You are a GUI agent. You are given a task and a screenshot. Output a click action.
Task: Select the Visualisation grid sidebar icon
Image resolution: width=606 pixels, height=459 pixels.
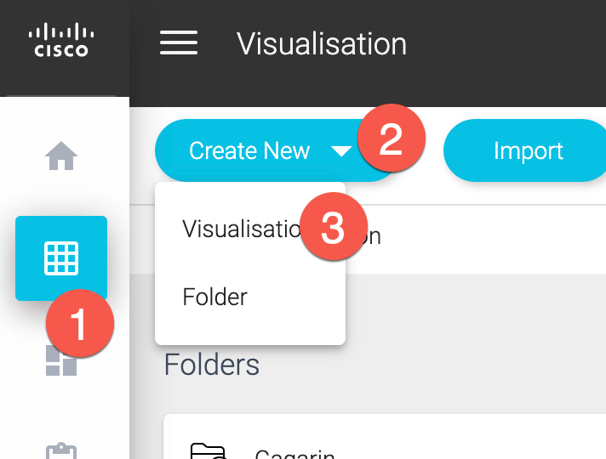click(x=61, y=258)
